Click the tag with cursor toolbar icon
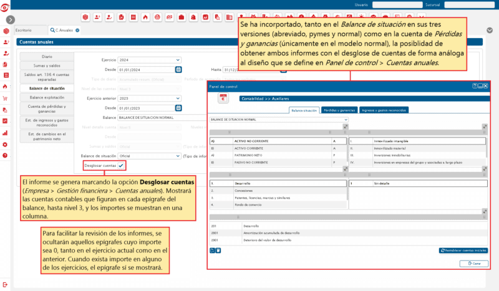 pos(217,17)
